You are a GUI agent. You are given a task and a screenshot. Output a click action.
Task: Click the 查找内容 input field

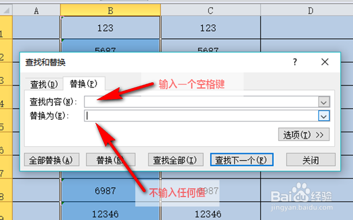pyautogui.click(x=201, y=102)
